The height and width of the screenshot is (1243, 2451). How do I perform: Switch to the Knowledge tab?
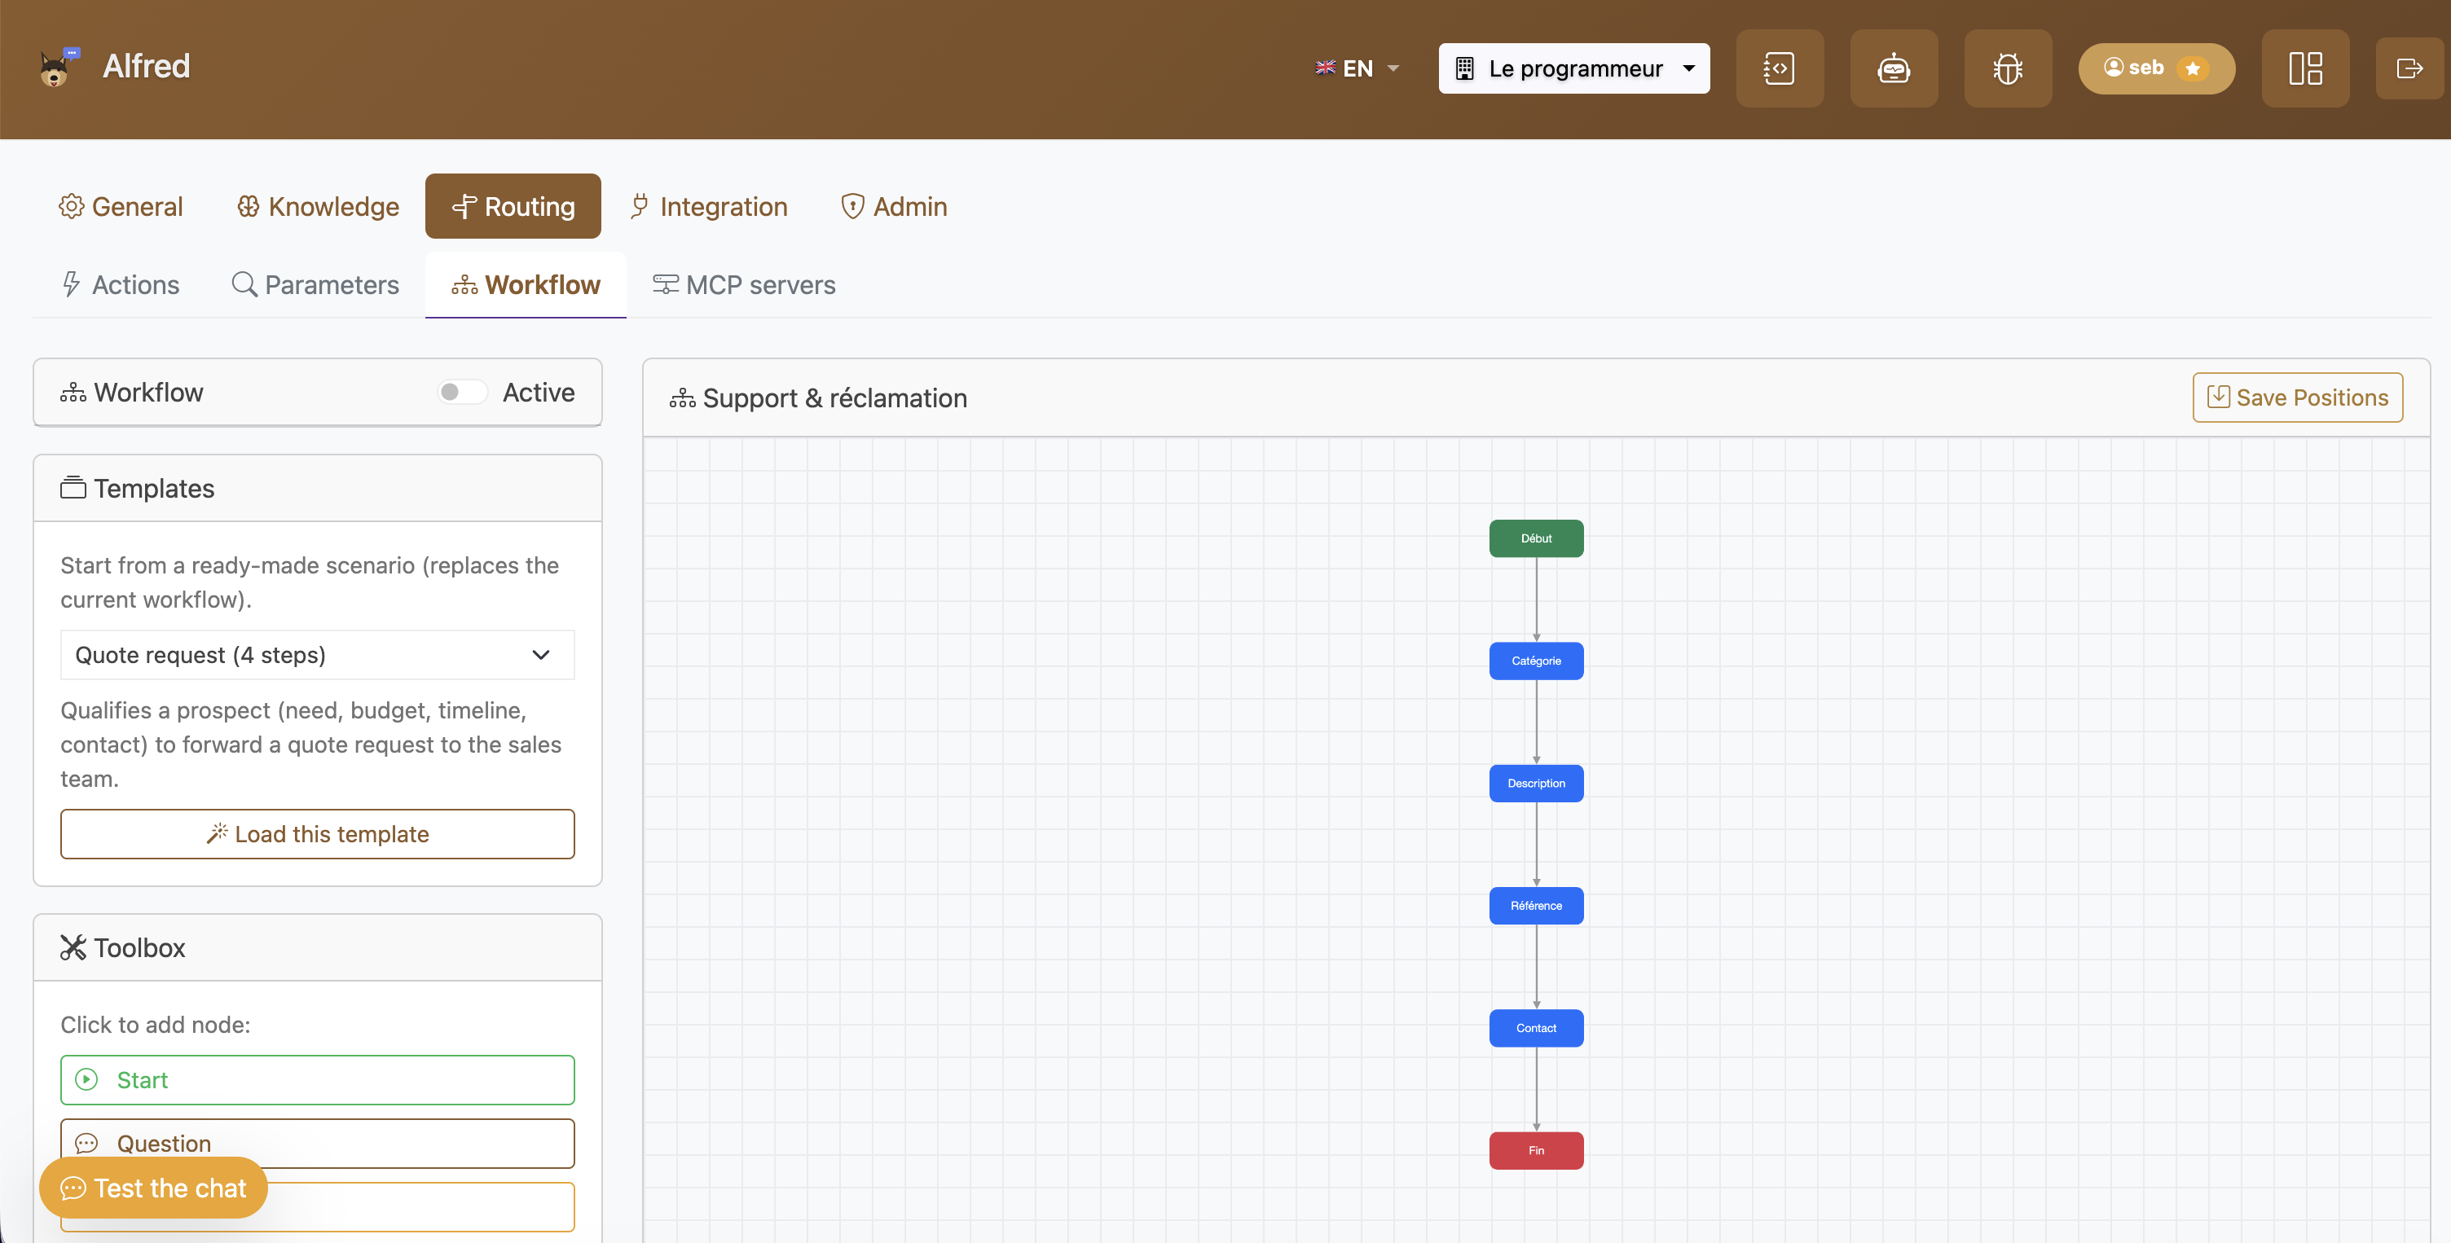click(x=318, y=206)
